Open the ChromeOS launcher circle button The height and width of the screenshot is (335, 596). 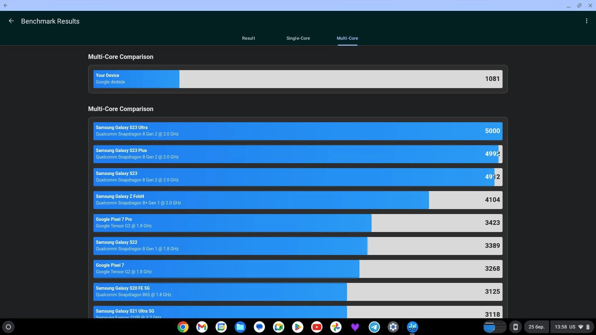pyautogui.click(x=8, y=327)
